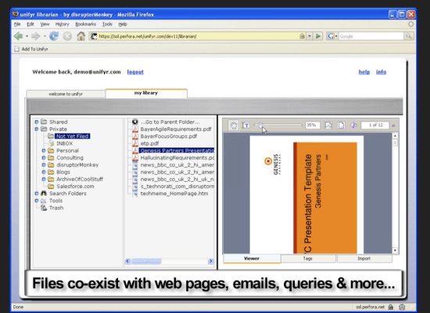This screenshot has width=430, height=313.
Task: Select the hand pan tool in viewer
Action: (x=234, y=126)
